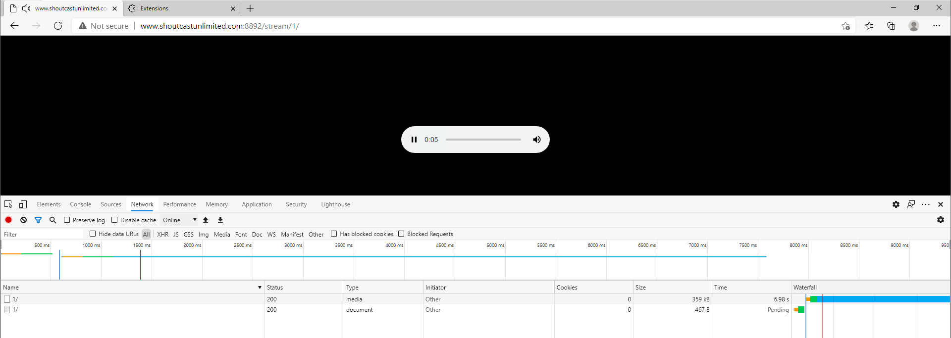The height and width of the screenshot is (338, 951).
Task: Open a new browser tab
Action: click(250, 8)
